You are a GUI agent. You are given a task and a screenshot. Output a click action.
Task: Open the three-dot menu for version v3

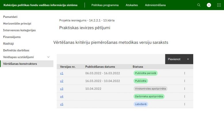pyautogui.click(x=185, y=89)
